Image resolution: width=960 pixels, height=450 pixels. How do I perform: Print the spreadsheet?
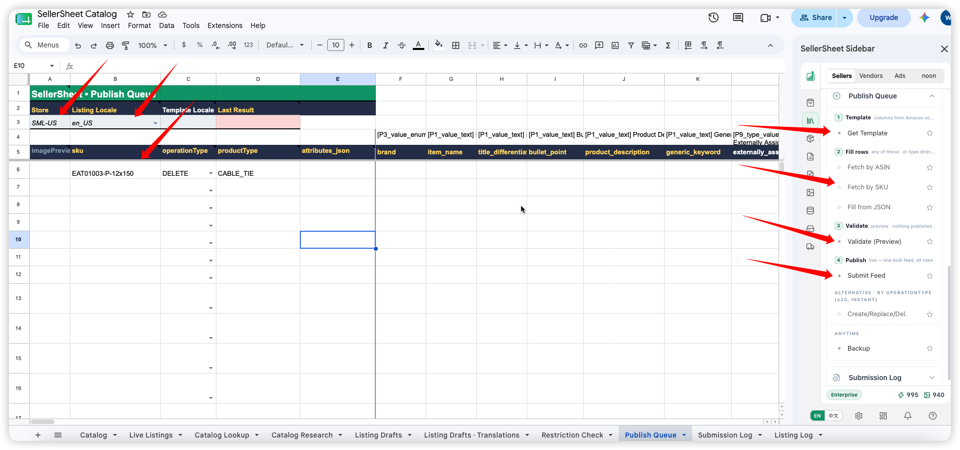(x=110, y=45)
